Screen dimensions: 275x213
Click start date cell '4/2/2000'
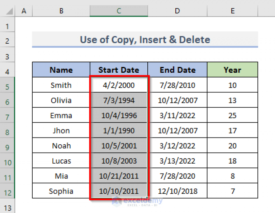pyautogui.click(x=119, y=85)
